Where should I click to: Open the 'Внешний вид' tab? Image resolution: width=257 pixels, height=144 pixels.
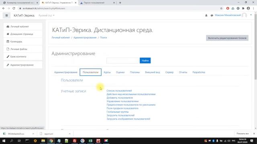tap(153, 72)
